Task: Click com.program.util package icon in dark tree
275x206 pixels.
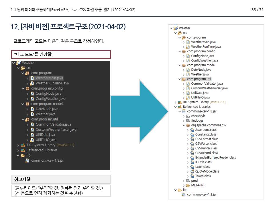Action: pyautogui.click(x=27, y=120)
